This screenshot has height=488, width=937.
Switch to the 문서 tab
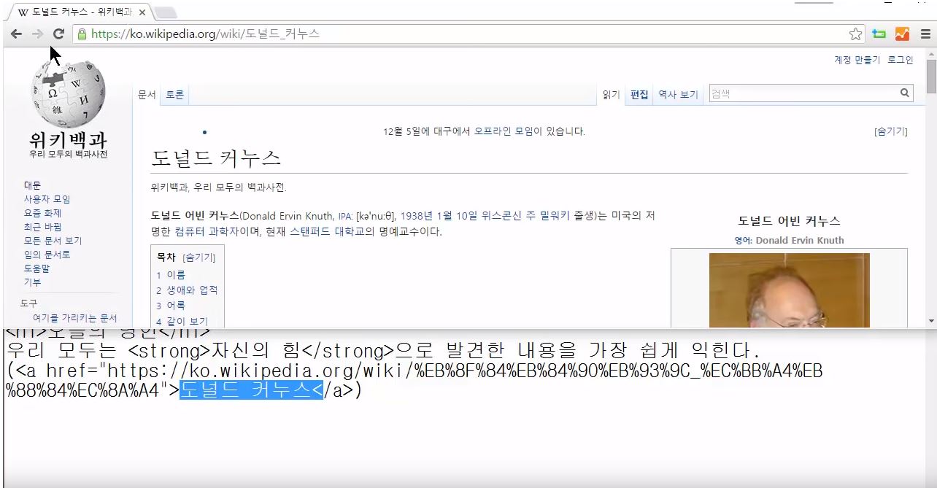click(147, 95)
